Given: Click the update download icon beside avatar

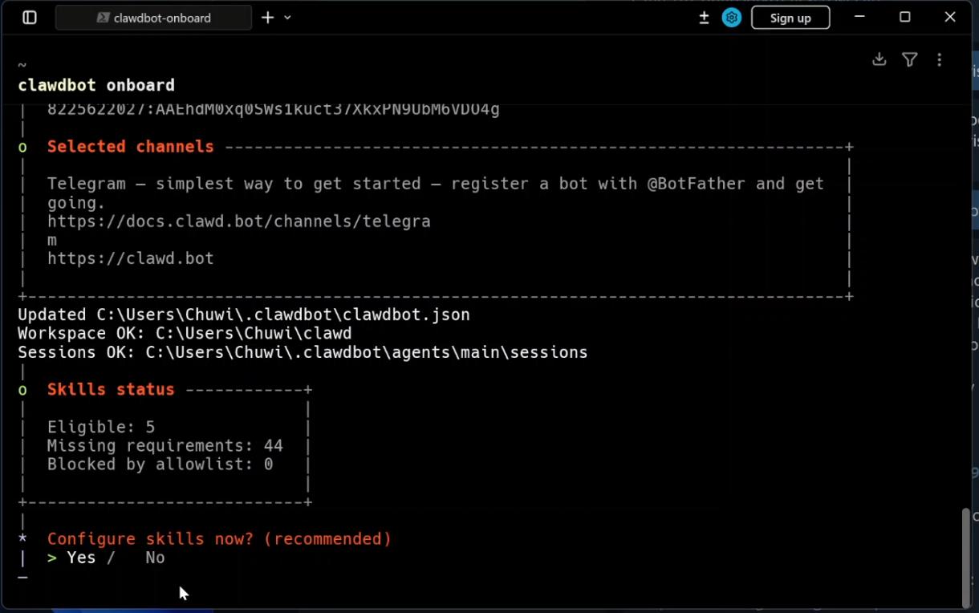Looking at the screenshot, I should click(704, 18).
